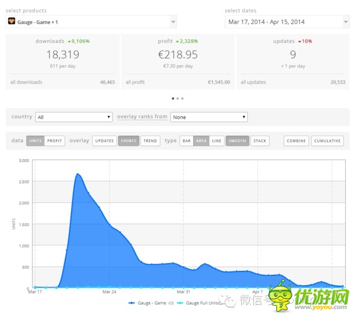This screenshot has width=355, height=318.
Task: Select the first carousel page dot
Action: 173,99
